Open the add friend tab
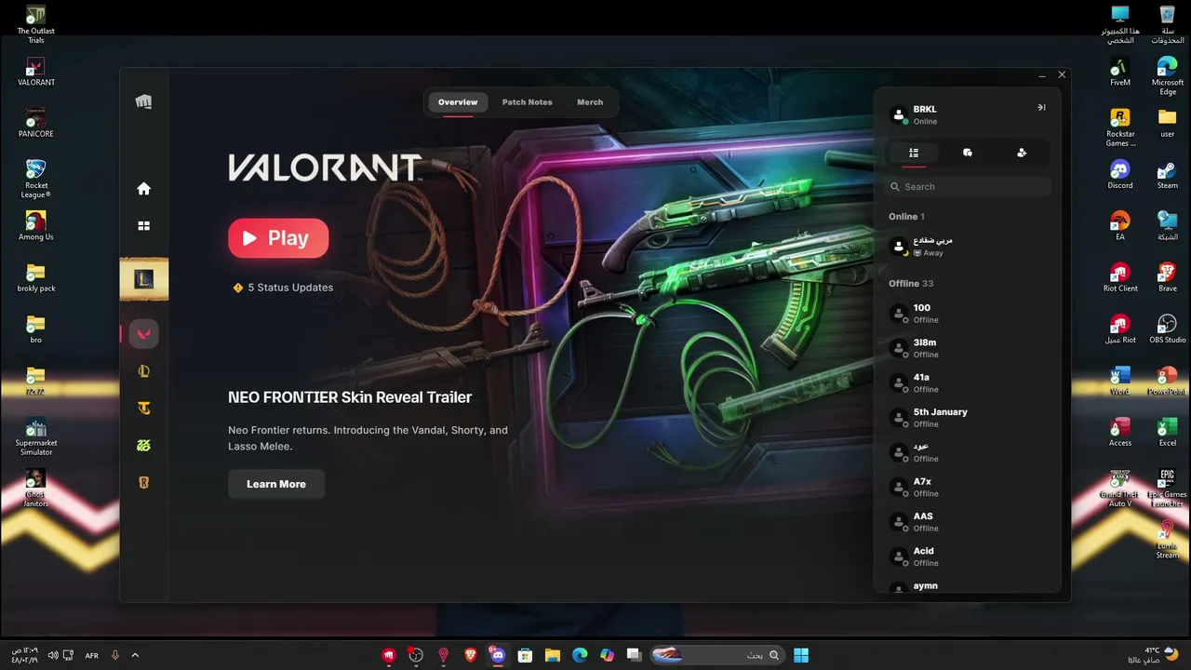 1022,153
